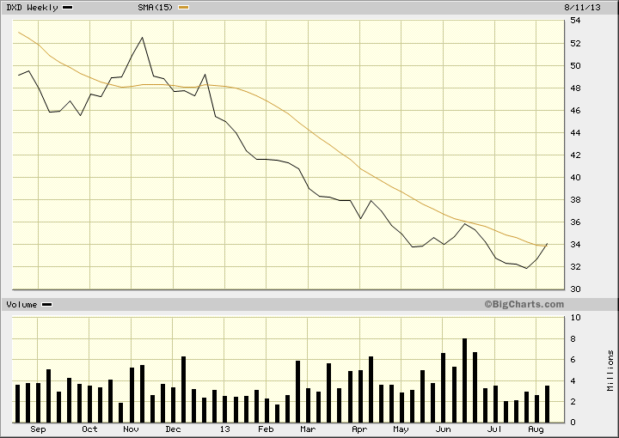Click the 0 volume axis label
Screen dimensions: 619x438
coord(573,423)
